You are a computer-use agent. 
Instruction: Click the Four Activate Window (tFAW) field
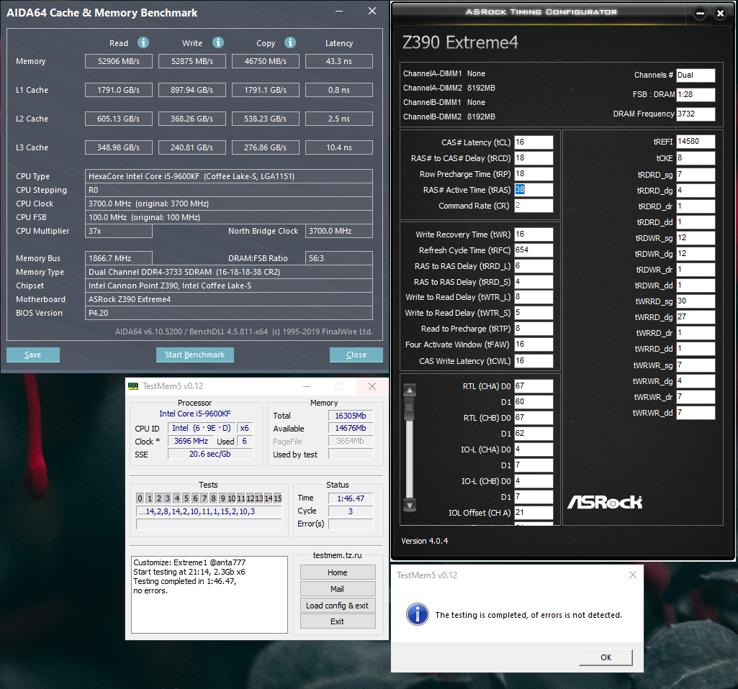pyautogui.click(x=534, y=344)
